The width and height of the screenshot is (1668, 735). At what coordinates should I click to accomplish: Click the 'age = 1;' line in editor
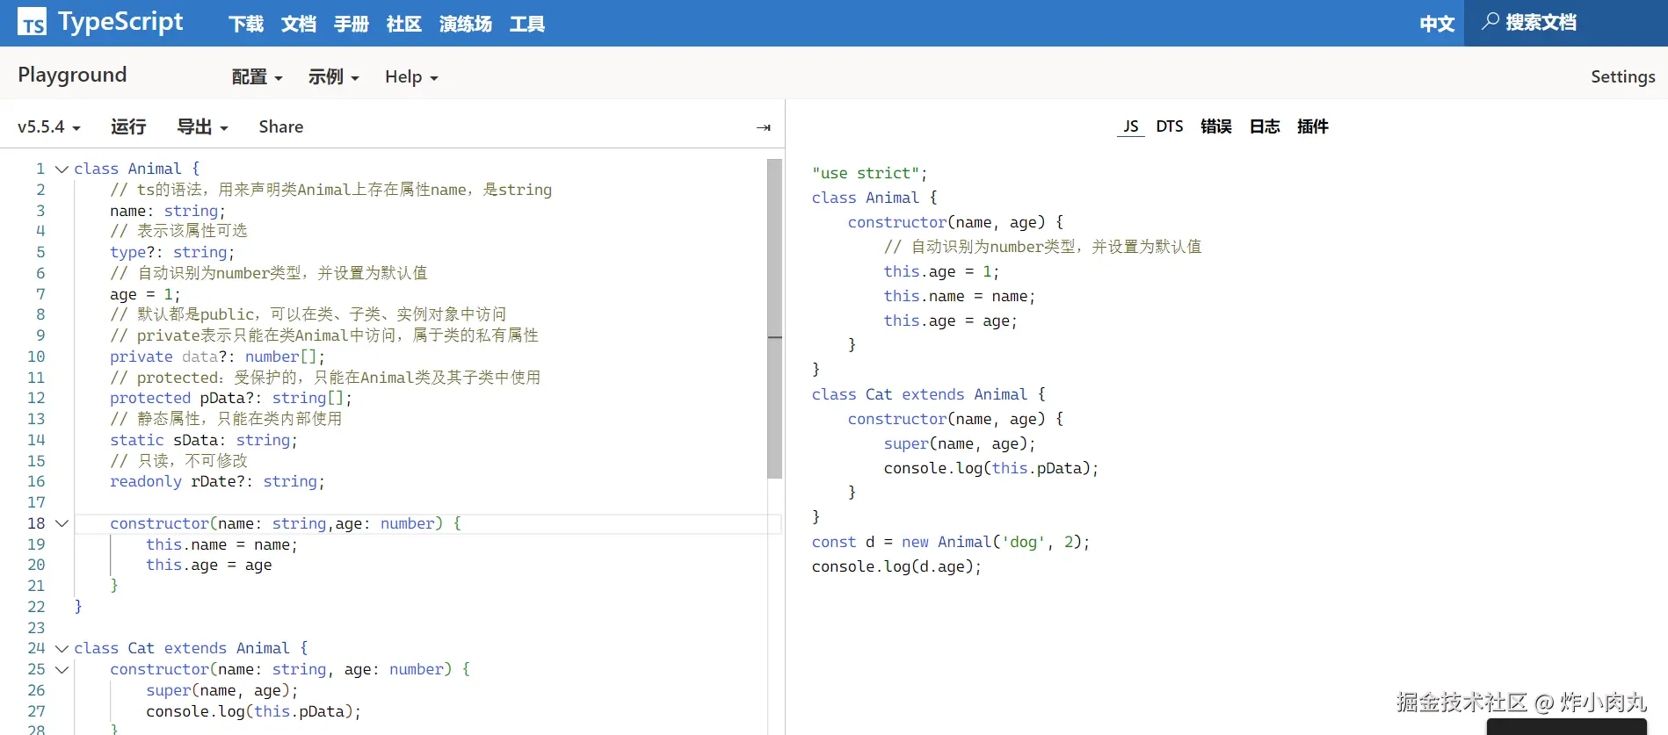[145, 294]
